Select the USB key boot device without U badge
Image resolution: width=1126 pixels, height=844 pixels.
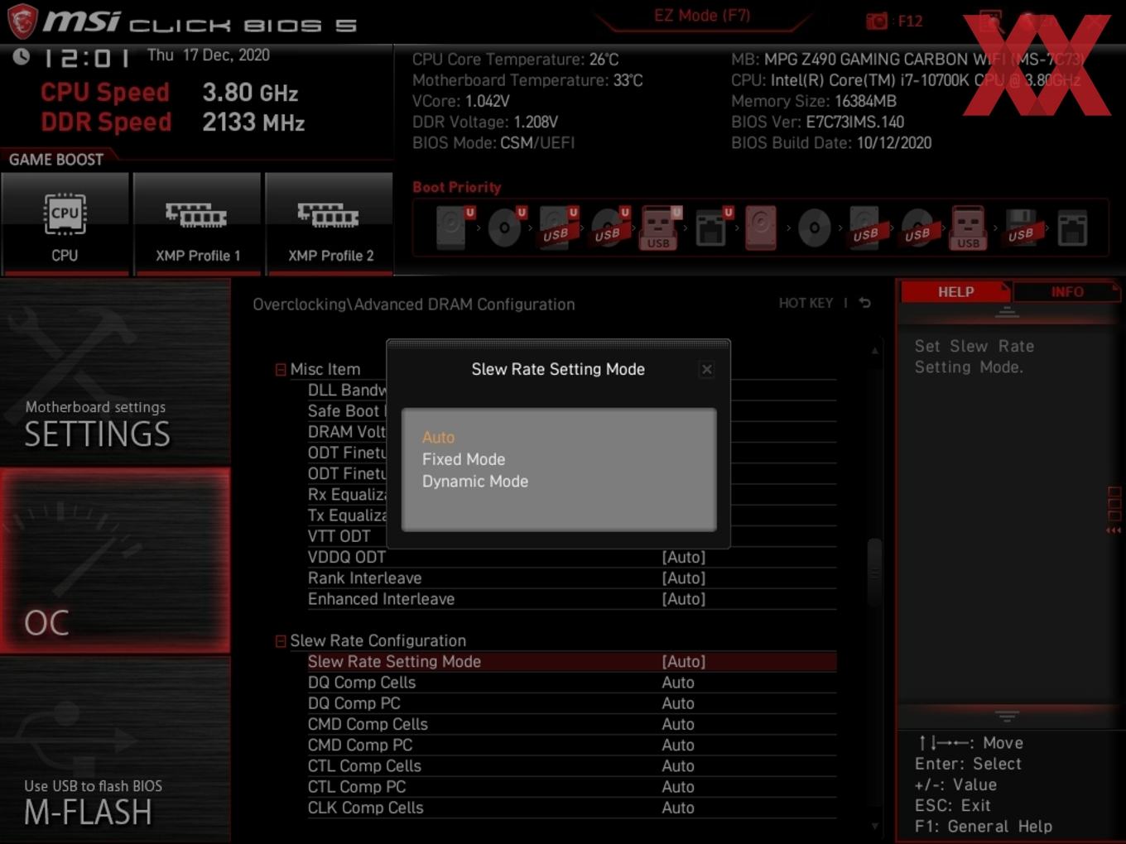click(x=968, y=228)
